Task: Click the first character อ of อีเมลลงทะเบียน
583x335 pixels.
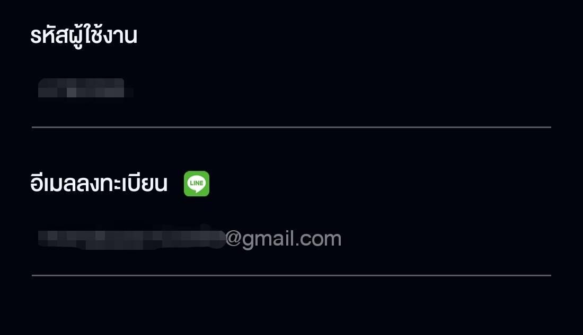Action: point(37,183)
